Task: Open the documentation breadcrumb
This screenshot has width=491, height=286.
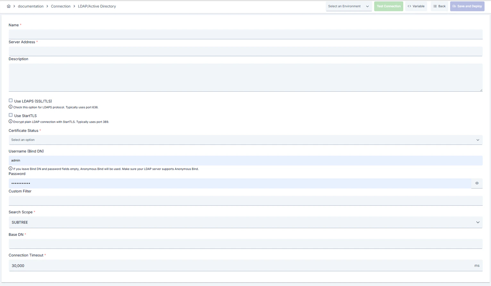Action: click(x=30, y=6)
